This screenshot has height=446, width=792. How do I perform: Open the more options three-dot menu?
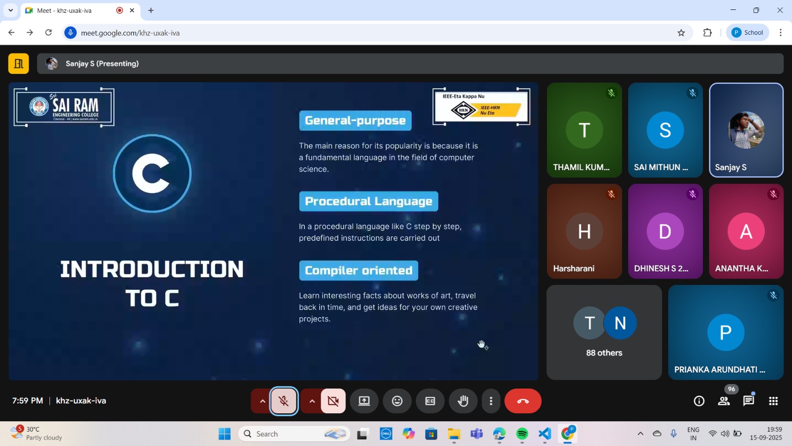[x=491, y=401]
